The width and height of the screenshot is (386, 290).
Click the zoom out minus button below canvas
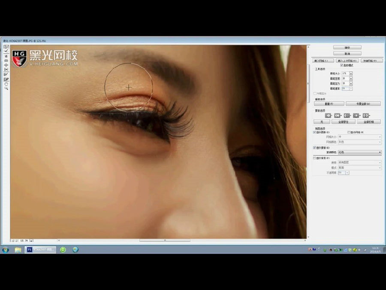[12, 241]
